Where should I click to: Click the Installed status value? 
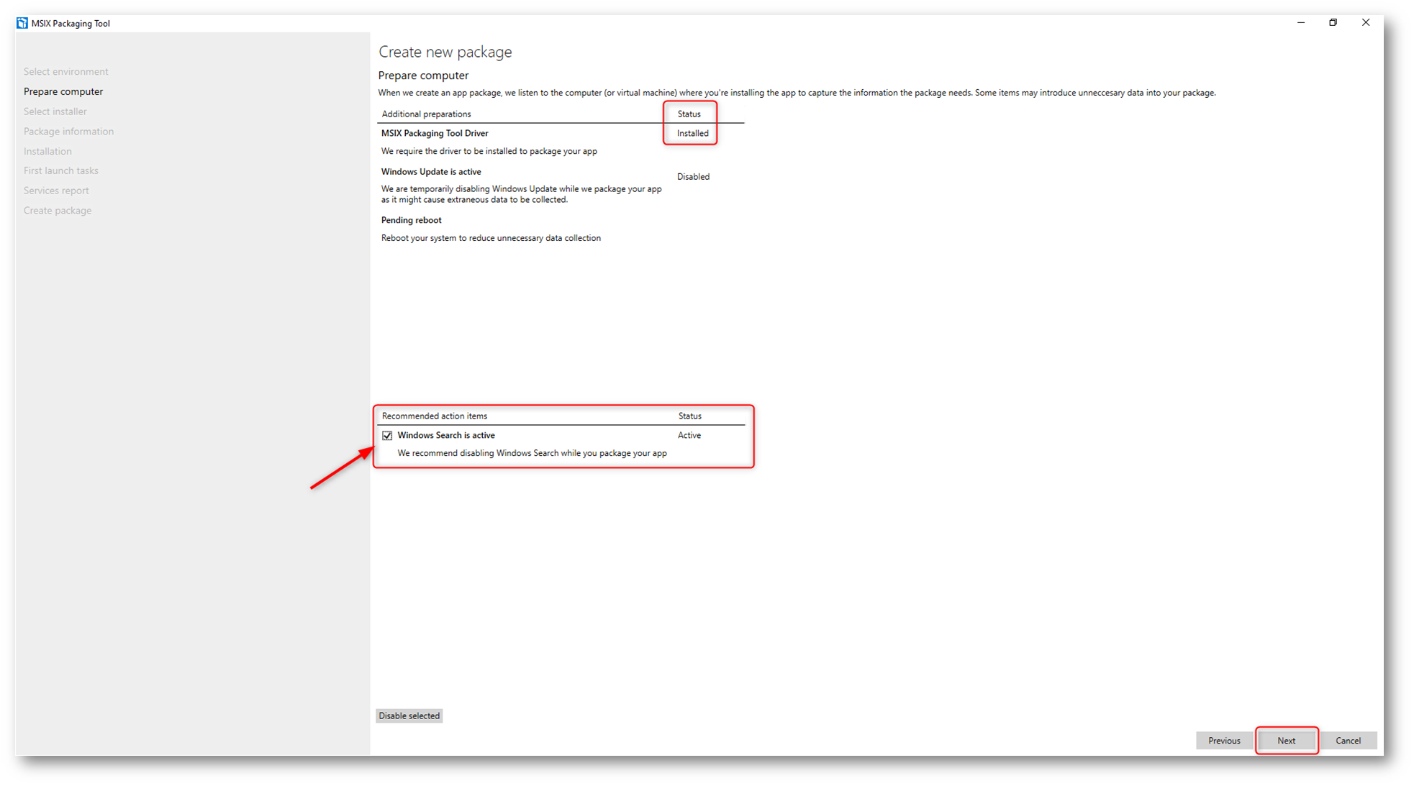click(692, 134)
